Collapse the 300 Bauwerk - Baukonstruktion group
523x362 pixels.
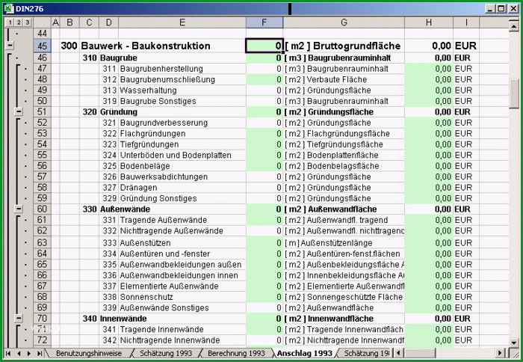[x=10, y=46]
